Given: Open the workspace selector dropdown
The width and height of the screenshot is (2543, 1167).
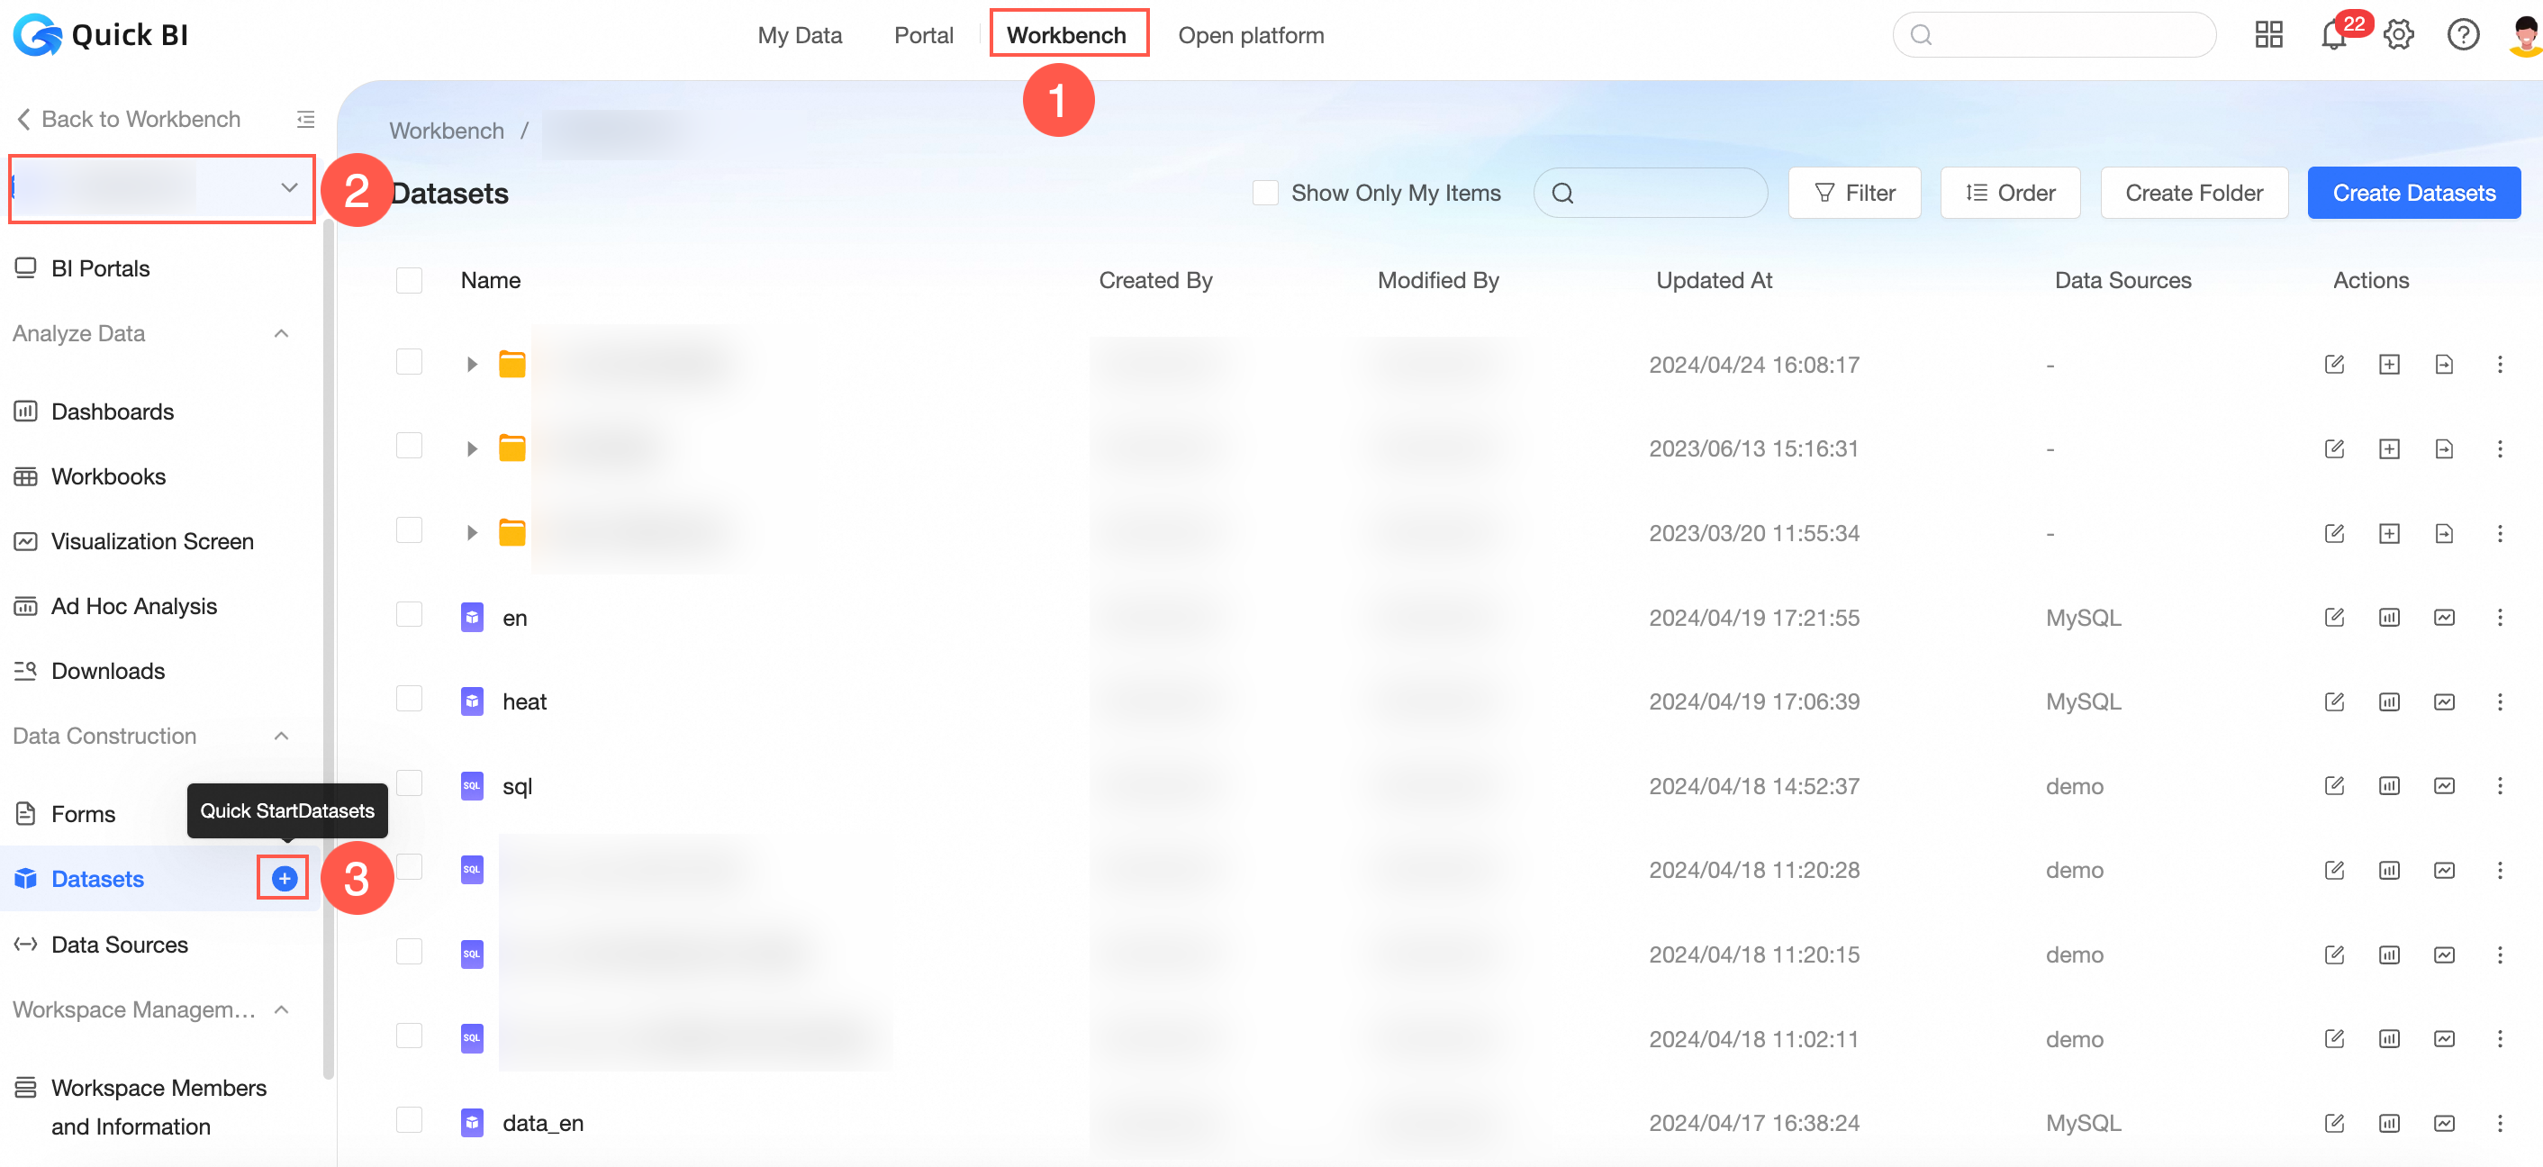Looking at the screenshot, I should point(162,187).
